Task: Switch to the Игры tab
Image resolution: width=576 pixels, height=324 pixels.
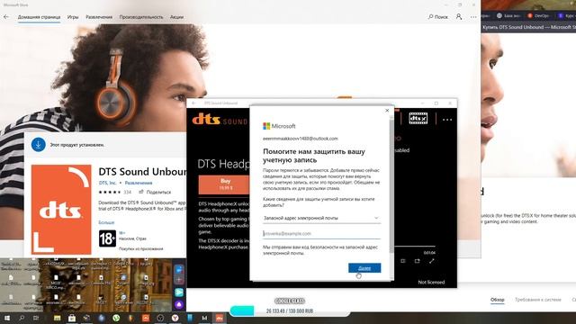Action: tap(73, 17)
